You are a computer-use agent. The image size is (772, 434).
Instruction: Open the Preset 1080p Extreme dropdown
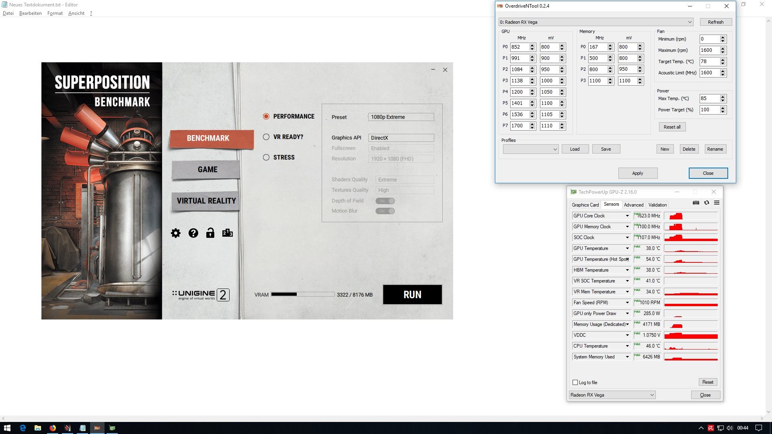401,117
